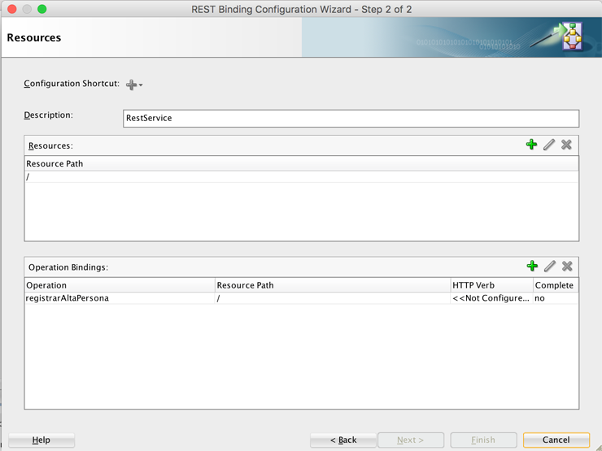Edit resource with the pencil icon
The width and height of the screenshot is (602, 451).
click(549, 145)
